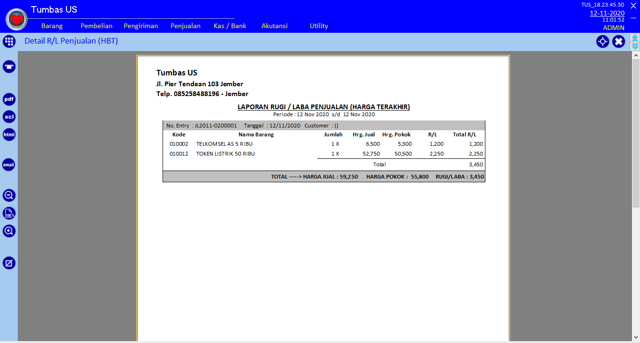The image size is (640, 343).
Task: Export the report to xcl spreadsheet
Action: [9, 117]
